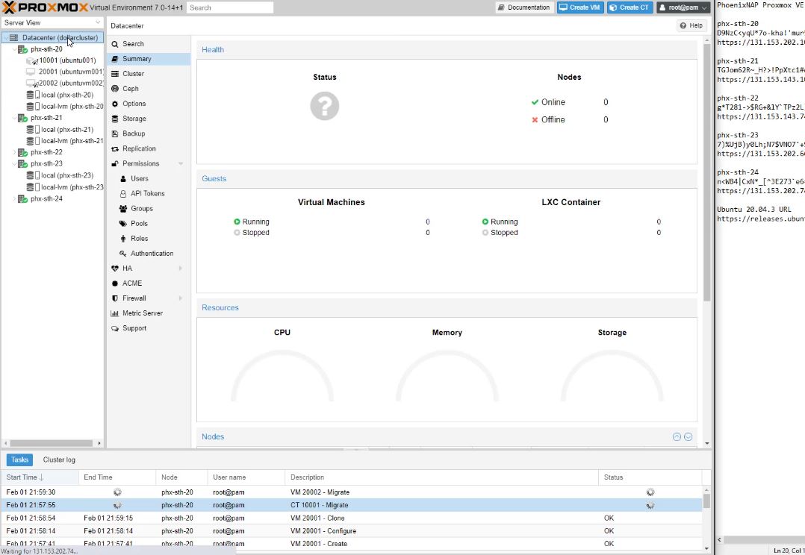Click the tree panel horizontal scrollbar
The height and width of the screenshot is (555, 805).
tap(52, 443)
